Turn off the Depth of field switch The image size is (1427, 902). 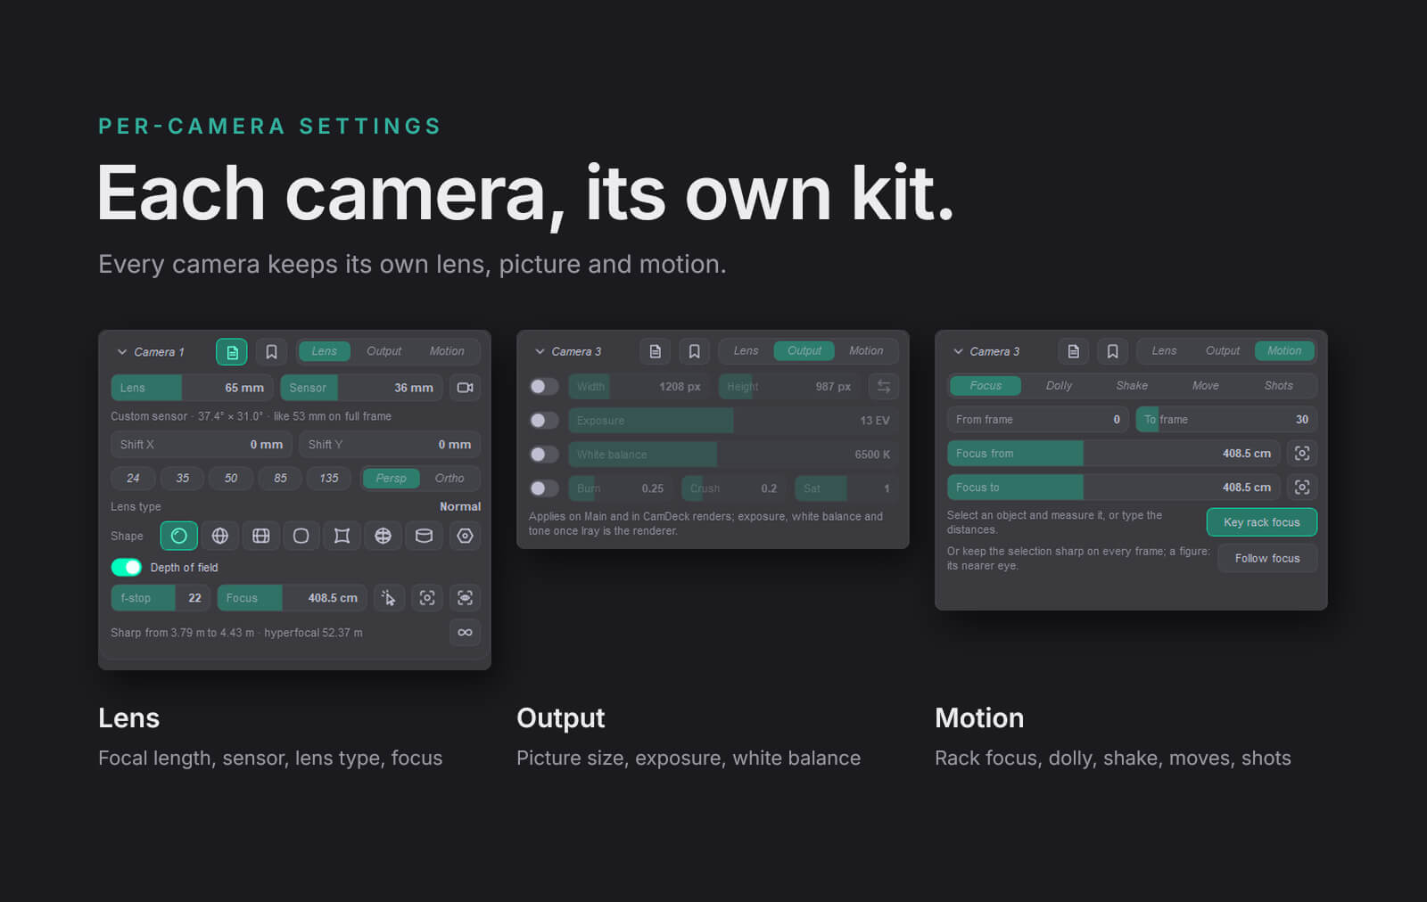pos(127,568)
